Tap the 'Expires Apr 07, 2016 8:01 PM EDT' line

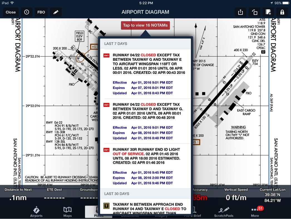143,88
